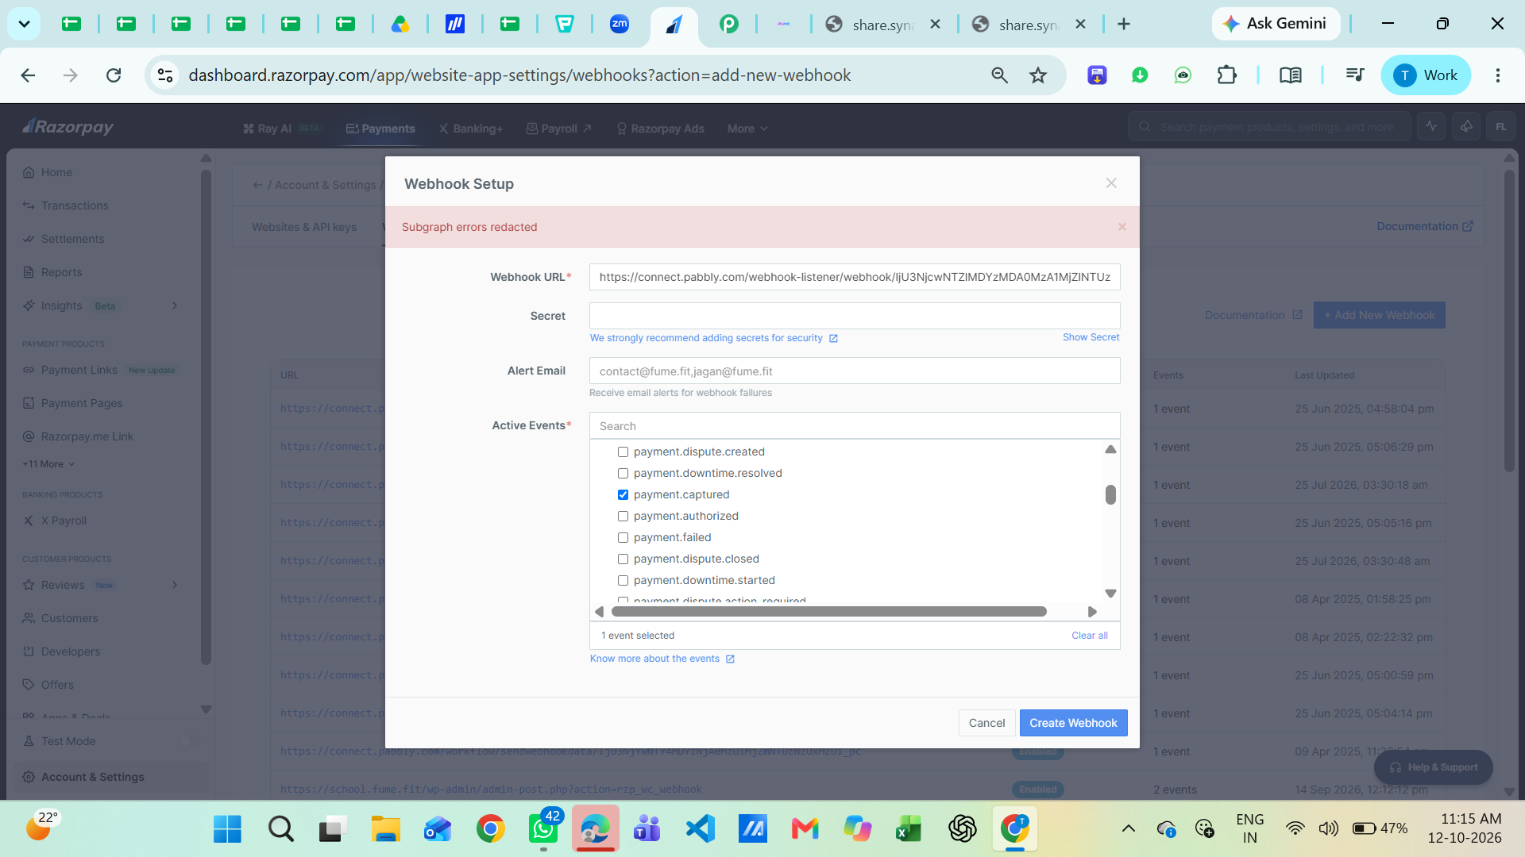Click browser zoom magnifier icon

(999, 75)
